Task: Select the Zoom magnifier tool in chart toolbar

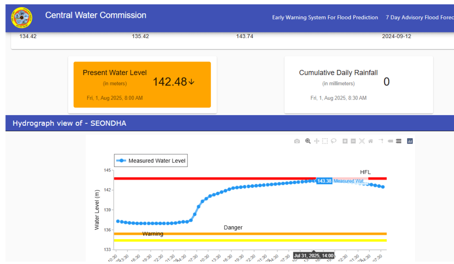Action: point(308,141)
